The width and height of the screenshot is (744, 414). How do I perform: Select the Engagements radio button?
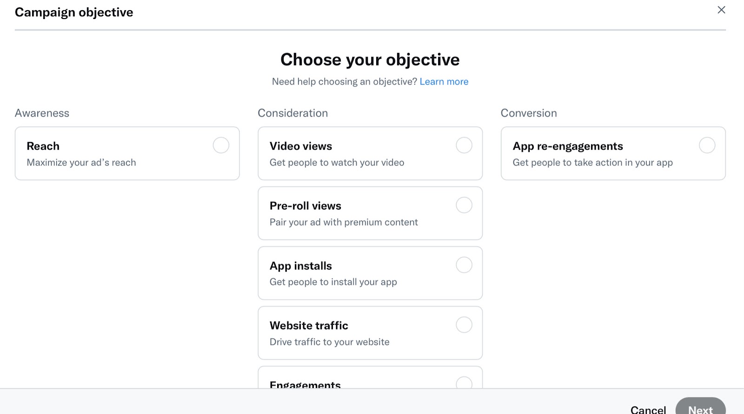point(464,383)
